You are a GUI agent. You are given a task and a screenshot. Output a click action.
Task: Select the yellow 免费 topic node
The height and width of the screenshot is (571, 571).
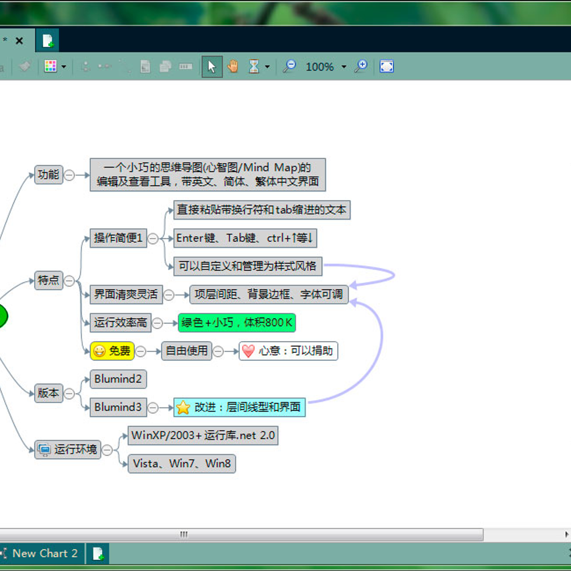pyautogui.click(x=112, y=351)
